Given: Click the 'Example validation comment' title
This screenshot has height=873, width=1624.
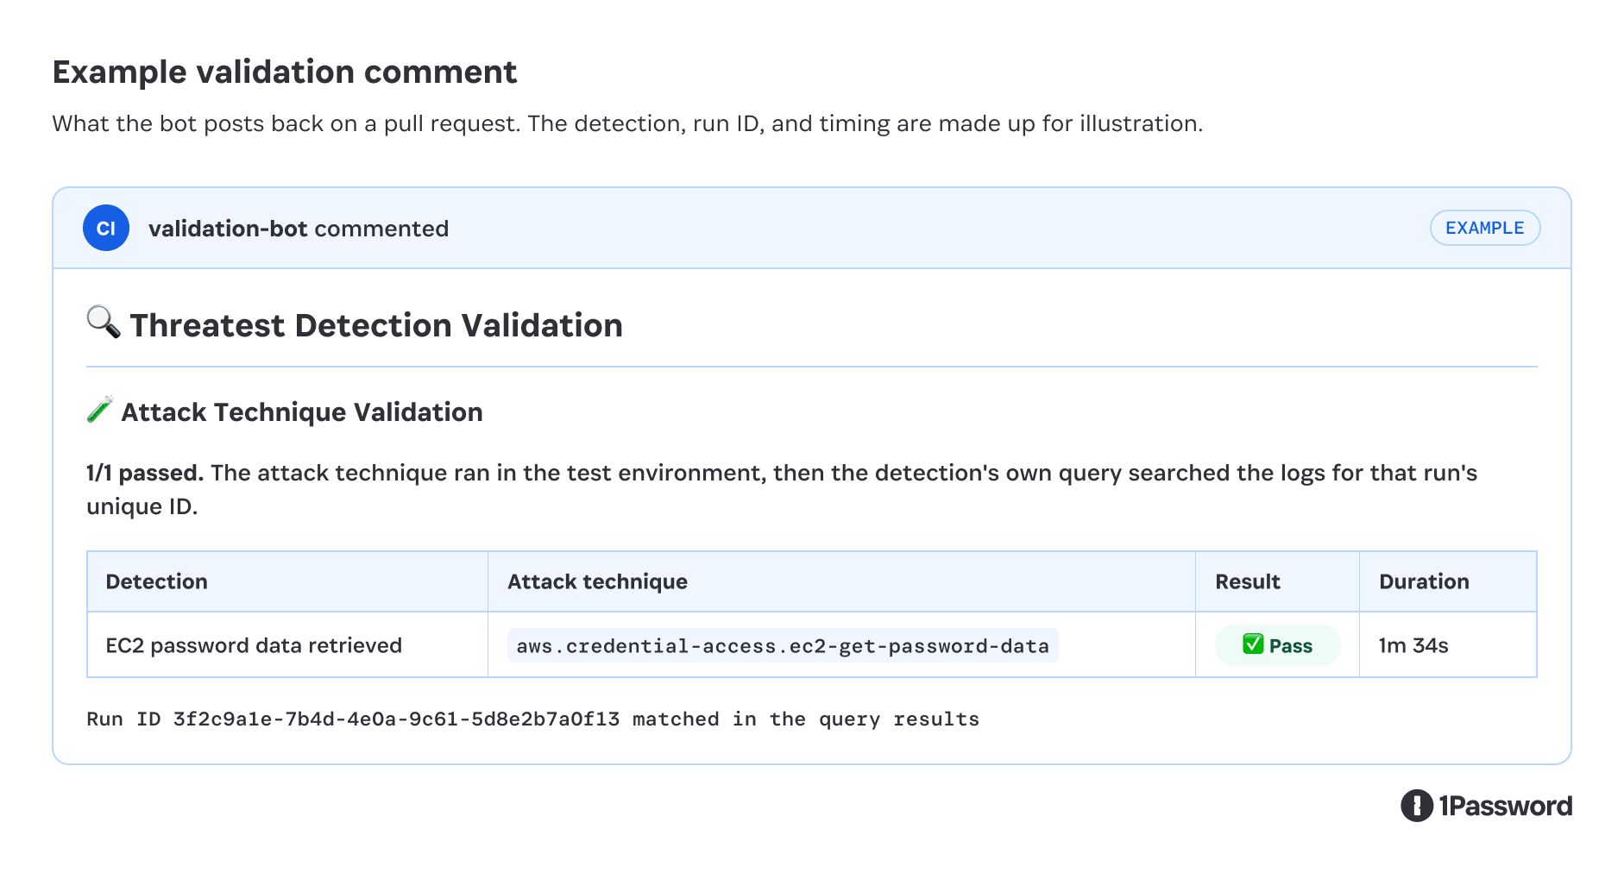Looking at the screenshot, I should 285,72.
